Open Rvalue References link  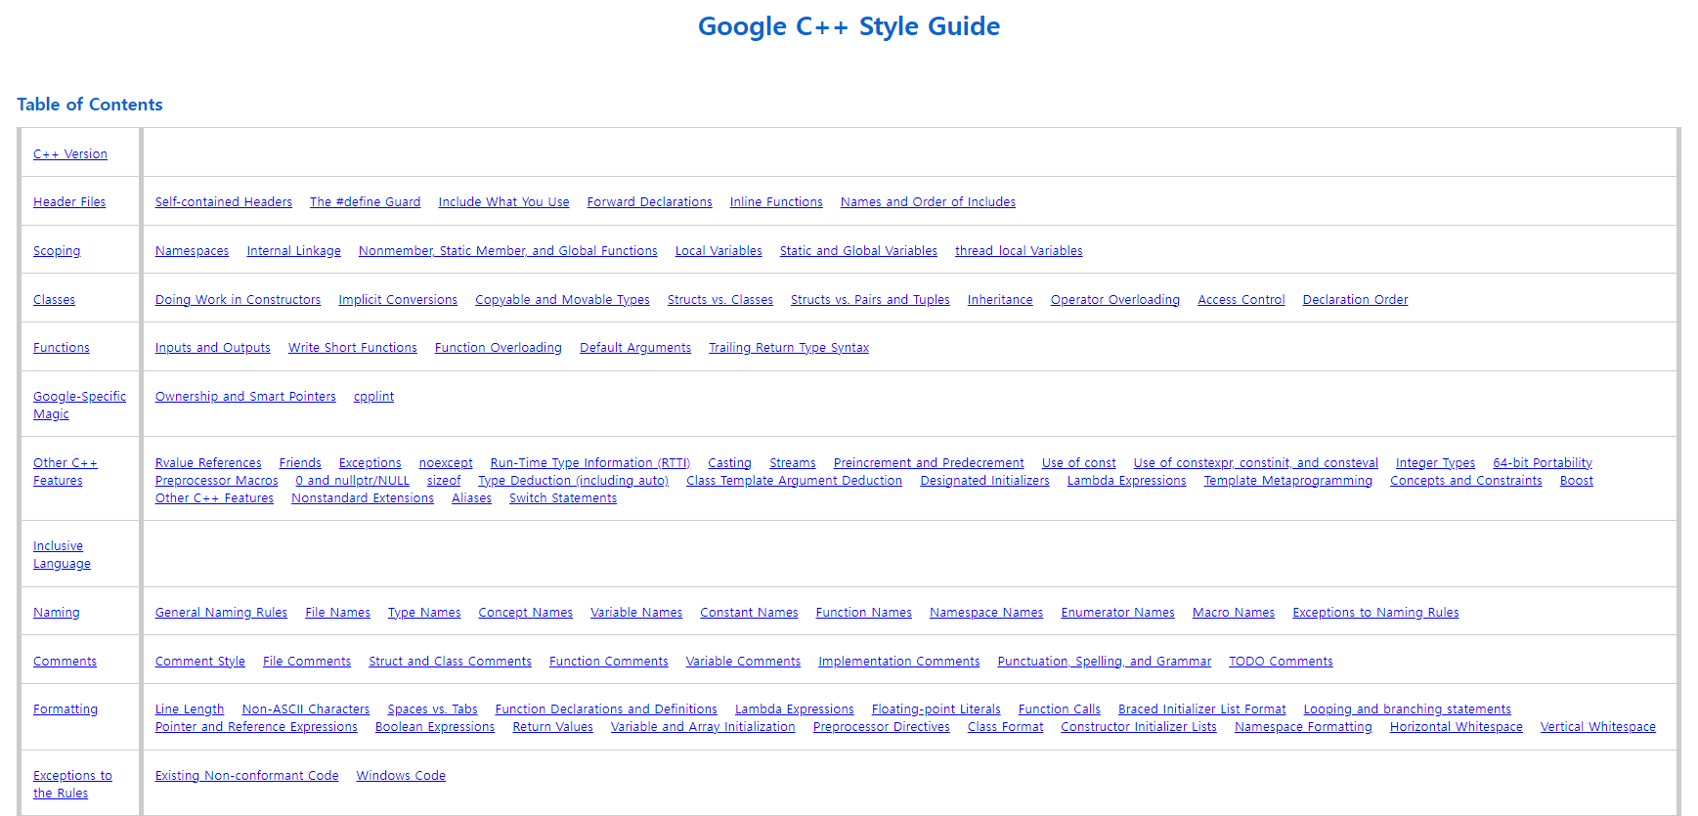pyautogui.click(x=208, y=463)
